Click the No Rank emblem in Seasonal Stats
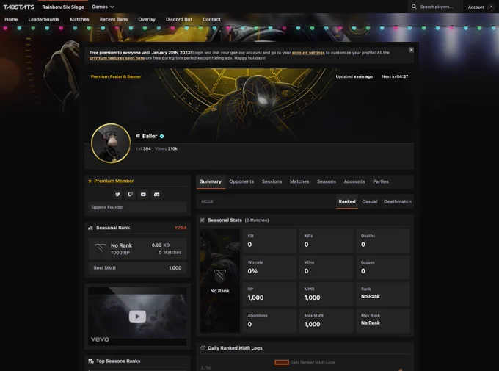499x371 pixels. (219, 276)
